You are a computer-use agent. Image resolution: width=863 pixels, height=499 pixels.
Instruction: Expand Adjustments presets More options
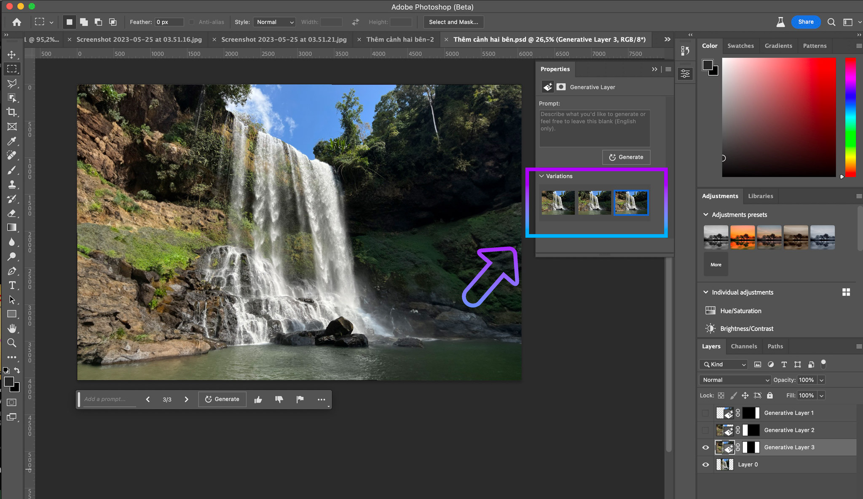tap(716, 264)
